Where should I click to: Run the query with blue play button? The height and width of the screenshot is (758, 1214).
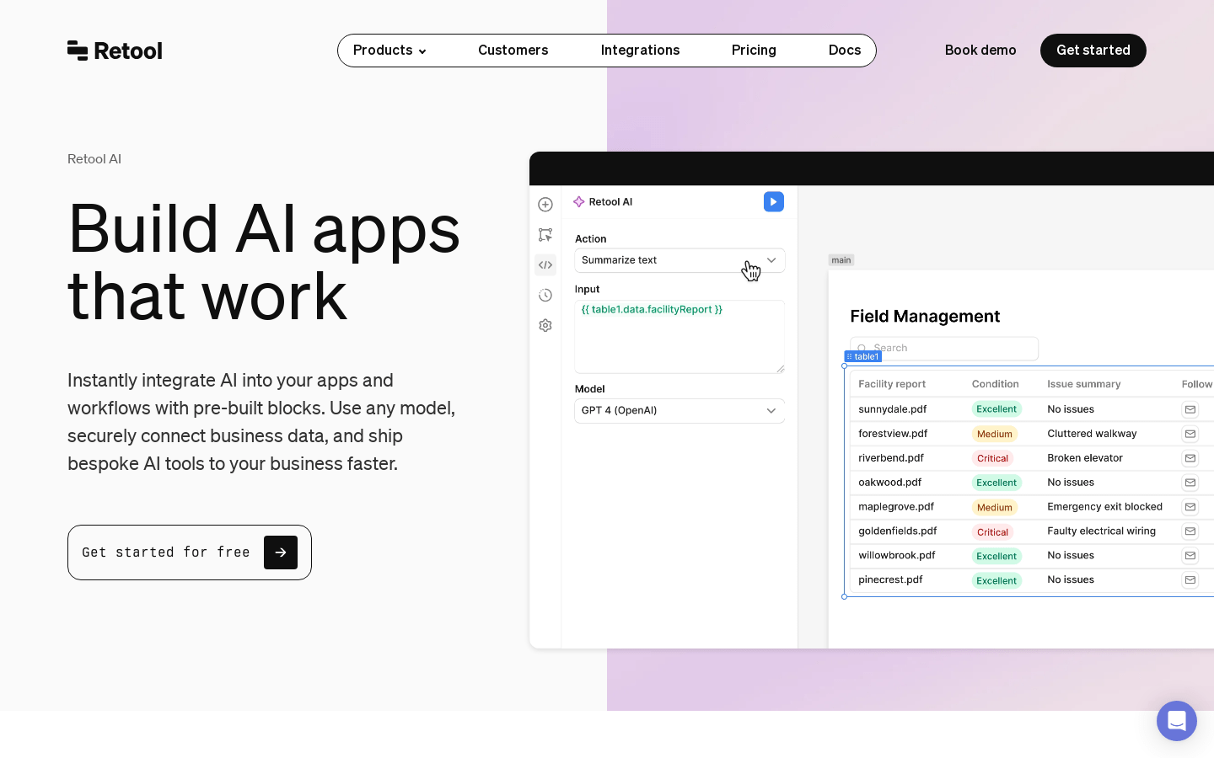[774, 202]
